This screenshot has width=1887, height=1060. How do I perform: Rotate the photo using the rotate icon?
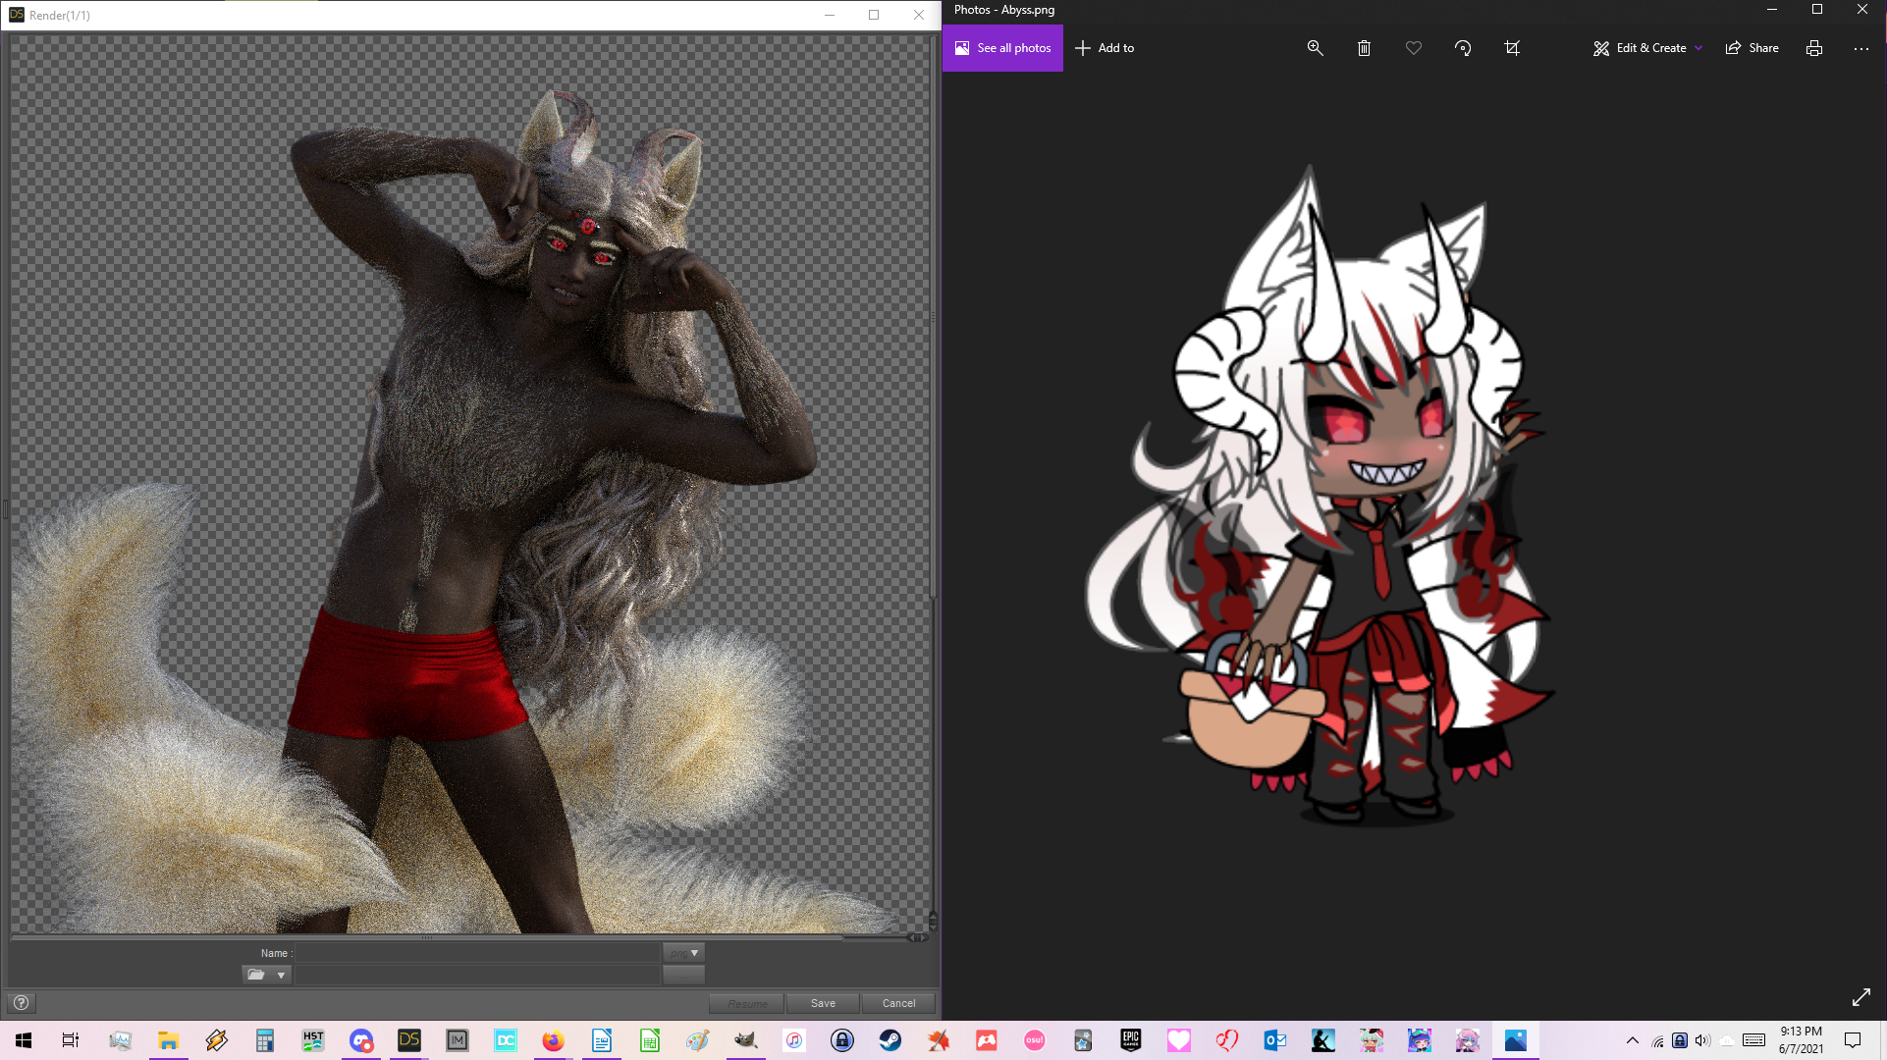click(1463, 48)
